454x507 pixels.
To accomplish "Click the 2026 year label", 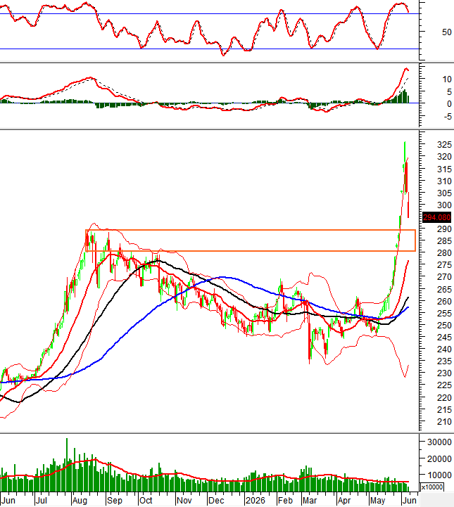I will click(255, 501).
